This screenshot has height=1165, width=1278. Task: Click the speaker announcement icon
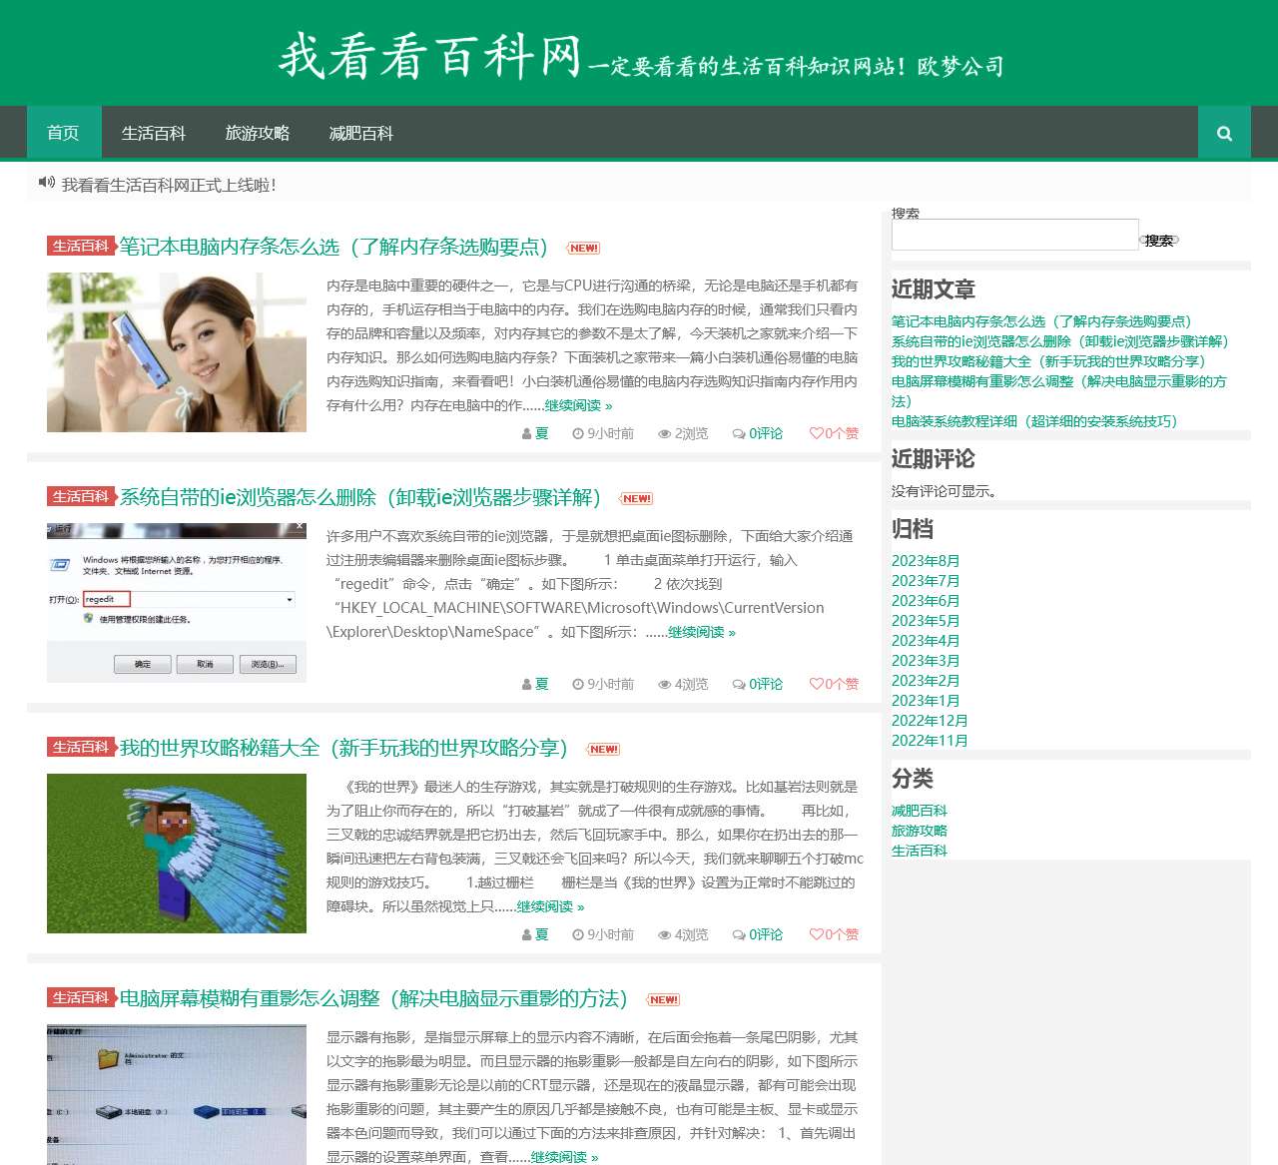(x=46, y=183)
